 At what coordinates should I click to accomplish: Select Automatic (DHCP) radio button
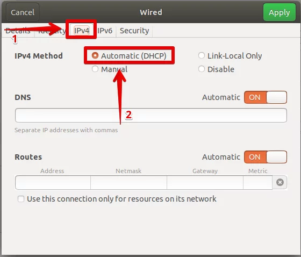coord(95,56)
